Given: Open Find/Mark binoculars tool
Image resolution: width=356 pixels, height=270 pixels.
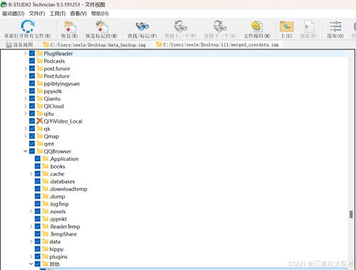Looking at the screenshot, I should (142, 26).
